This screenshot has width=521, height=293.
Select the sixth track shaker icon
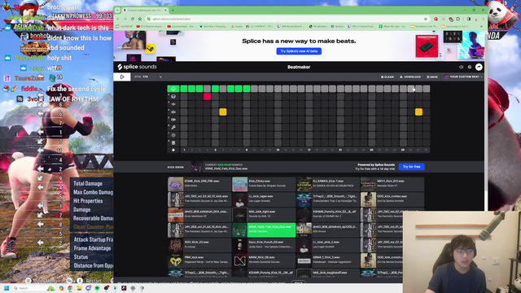pyautogui.click(x=173, y=127)
